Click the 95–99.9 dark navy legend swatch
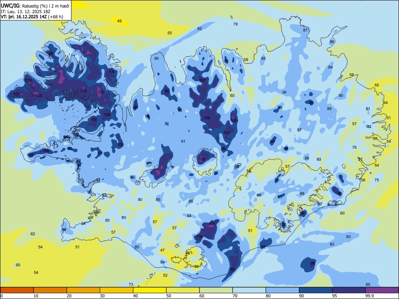The width and height of the screenshot is (399, 299). point(349,290)
